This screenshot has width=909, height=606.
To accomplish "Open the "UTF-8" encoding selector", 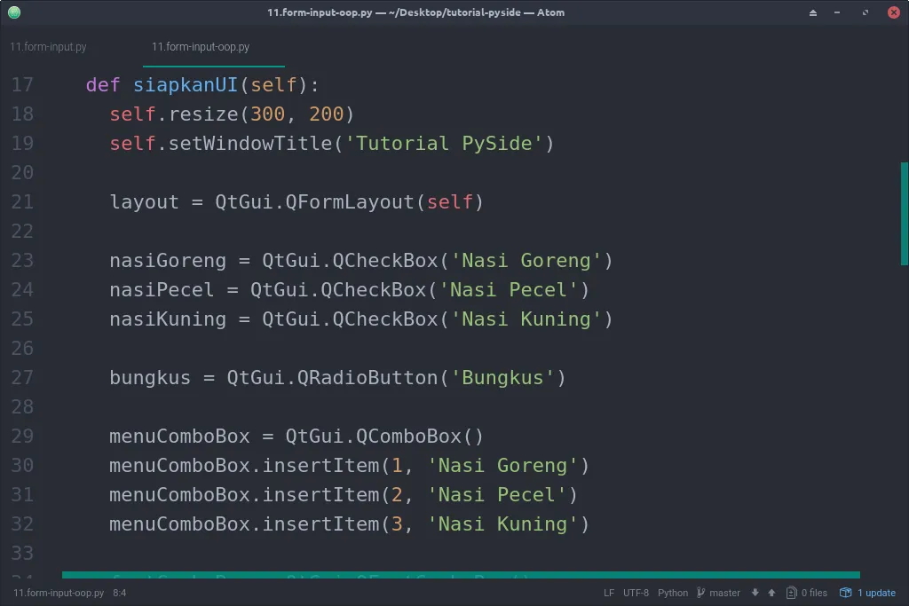I will point(636,593).
